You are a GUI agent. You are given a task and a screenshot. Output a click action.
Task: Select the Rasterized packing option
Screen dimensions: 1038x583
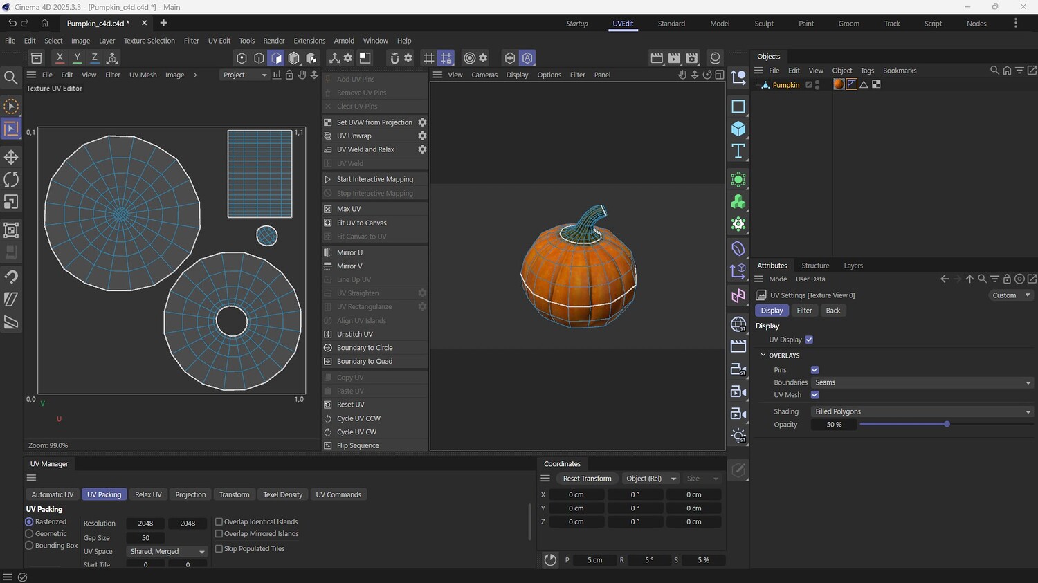29,522
